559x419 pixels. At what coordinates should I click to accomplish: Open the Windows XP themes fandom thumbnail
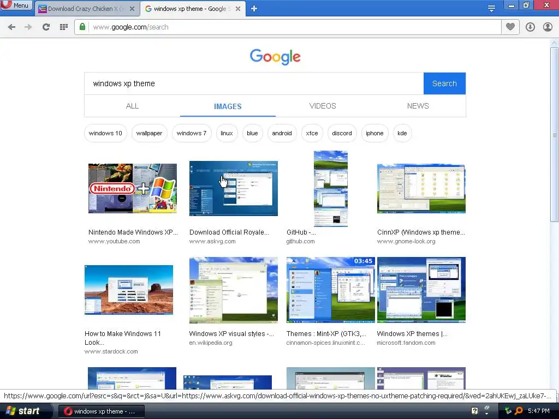click(421, 290)
